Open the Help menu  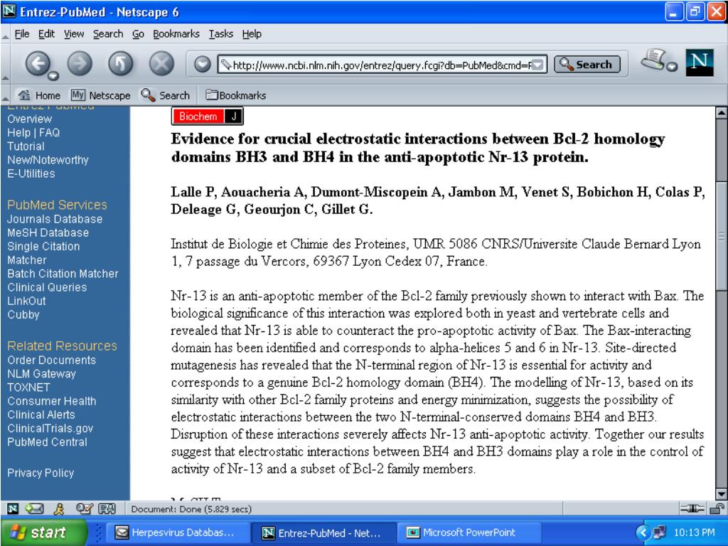coord(252,34)
